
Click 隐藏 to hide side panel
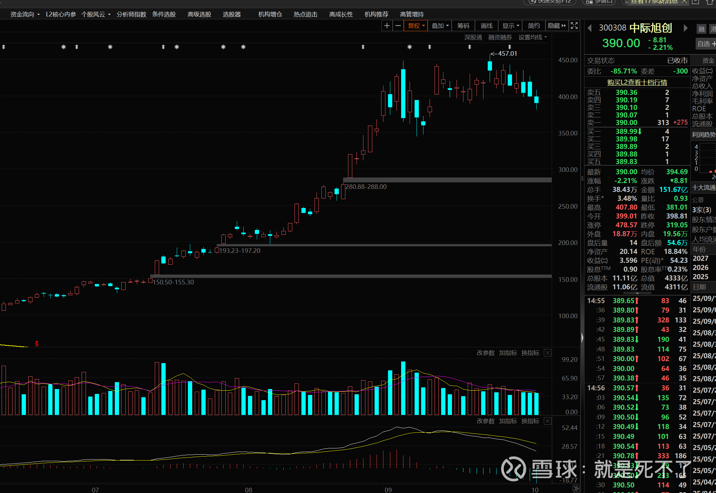[557, 26]
